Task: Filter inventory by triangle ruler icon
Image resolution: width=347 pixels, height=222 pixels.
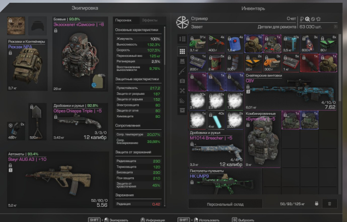Action: click(182, 100)
